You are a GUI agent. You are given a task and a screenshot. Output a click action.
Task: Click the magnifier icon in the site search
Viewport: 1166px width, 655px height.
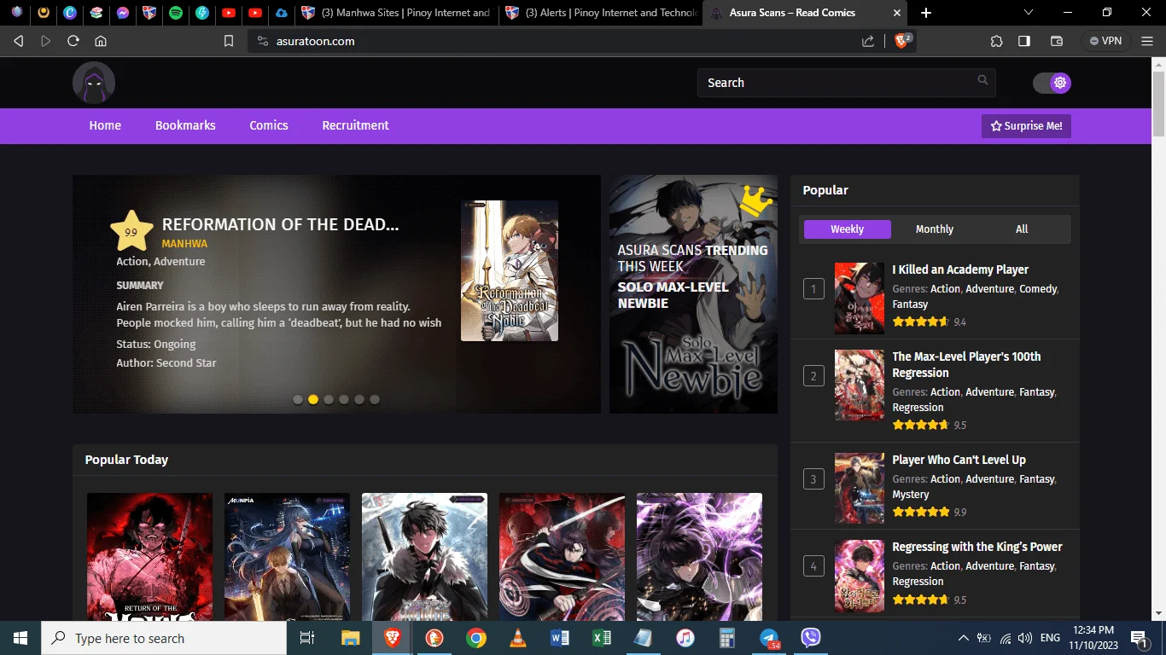point(983,80)
